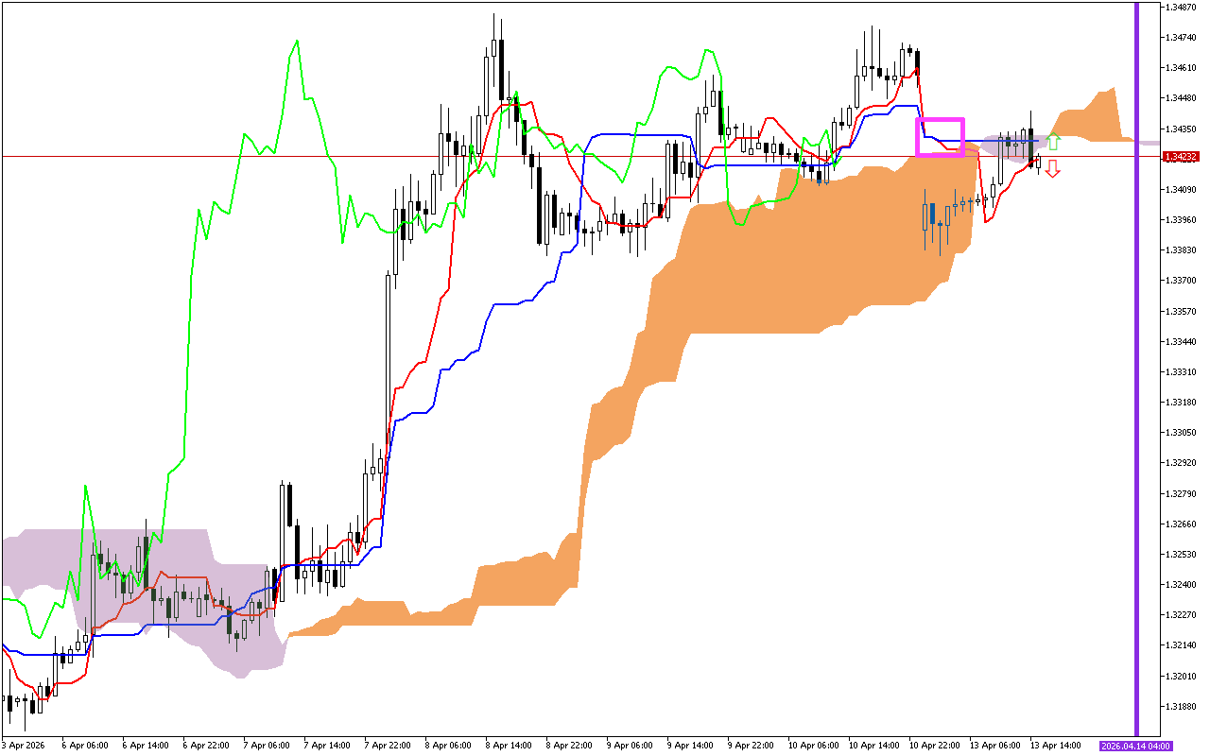Image resolution: width=1210 pixels, height=756 pixels.
Task: Click the 13 Apr 14:00 time label
Action: coord(1058,744)
